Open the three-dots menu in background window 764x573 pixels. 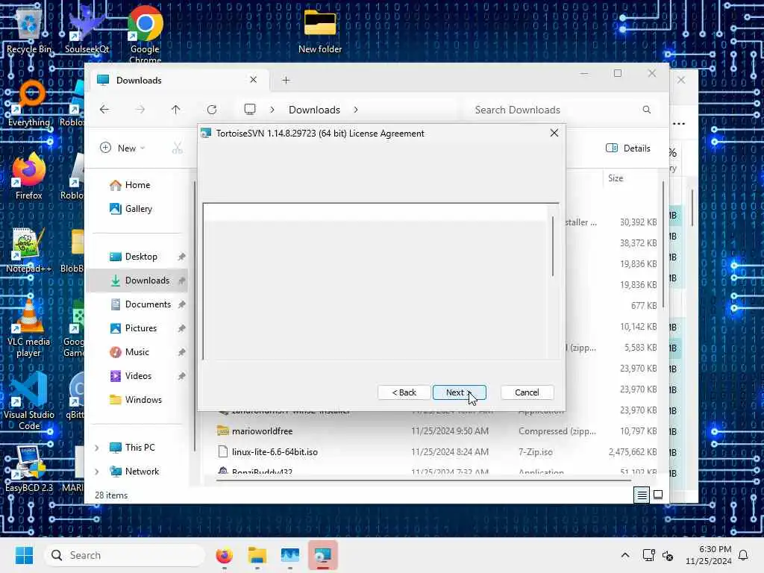point(679,124)
